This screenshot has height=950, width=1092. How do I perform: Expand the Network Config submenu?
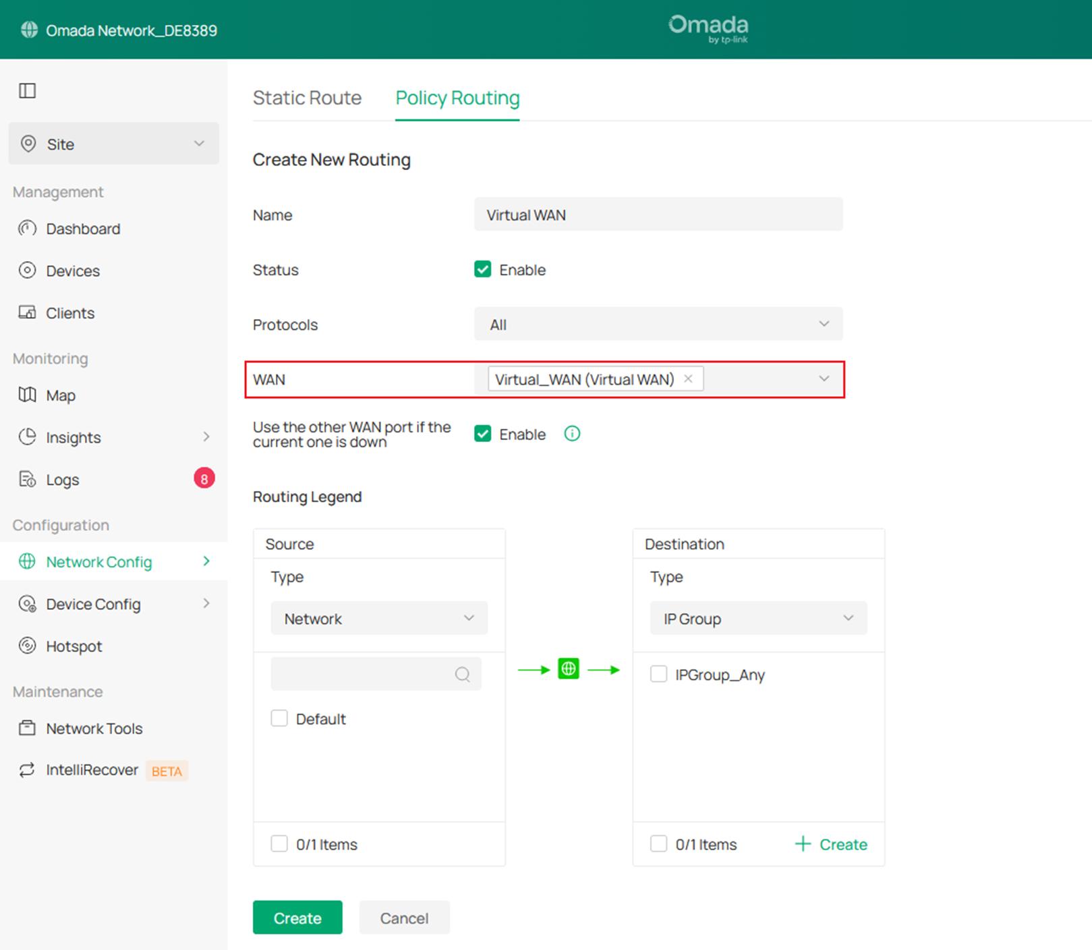point(98,561)
